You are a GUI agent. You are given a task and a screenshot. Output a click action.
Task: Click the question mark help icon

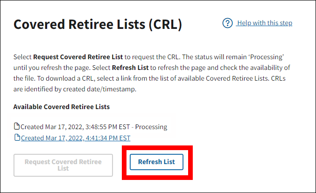coord(227,23)
